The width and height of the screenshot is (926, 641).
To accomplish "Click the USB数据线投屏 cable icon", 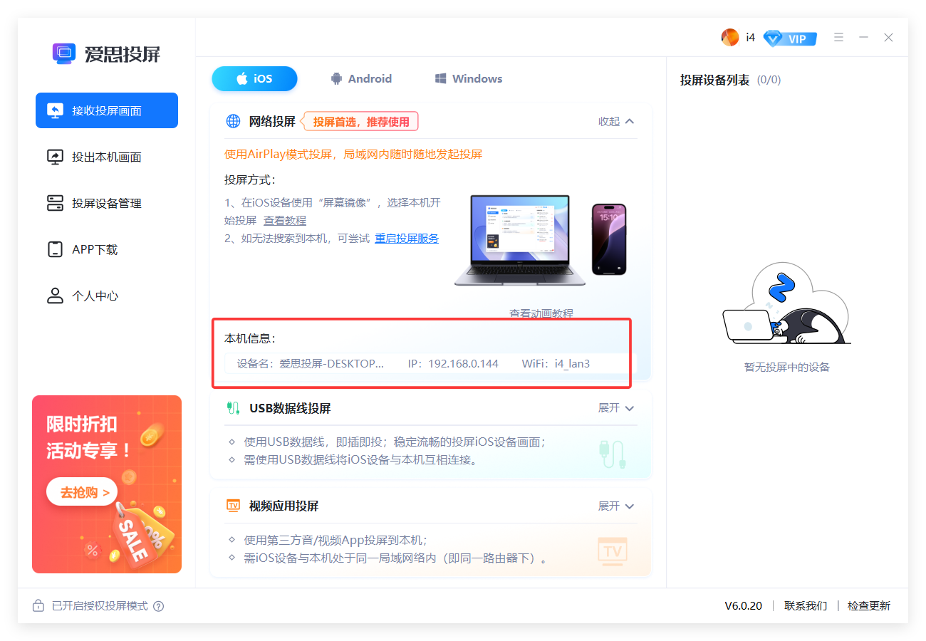I will [x=233, y=407].
